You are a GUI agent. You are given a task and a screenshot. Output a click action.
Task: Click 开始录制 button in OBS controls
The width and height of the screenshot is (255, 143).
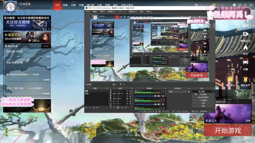pyautogui.click(x=203, y=94)
